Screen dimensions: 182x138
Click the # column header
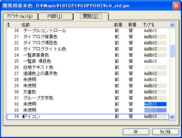click(x=13, y=25)
